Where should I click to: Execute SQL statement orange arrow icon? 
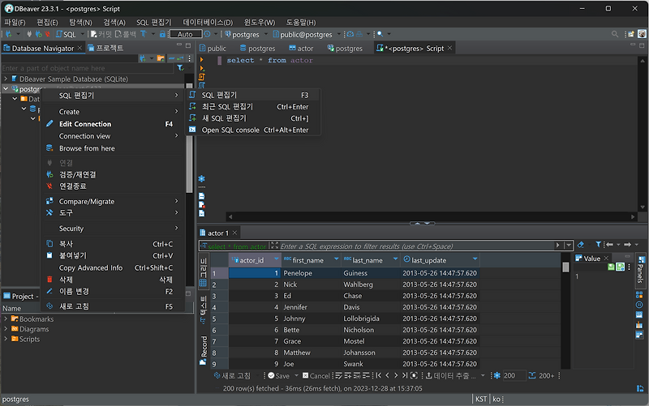[201, 60]
